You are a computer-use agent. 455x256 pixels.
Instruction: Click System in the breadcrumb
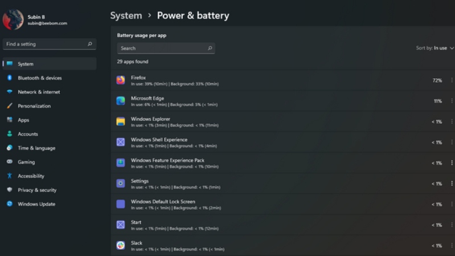tap(126, 15)
